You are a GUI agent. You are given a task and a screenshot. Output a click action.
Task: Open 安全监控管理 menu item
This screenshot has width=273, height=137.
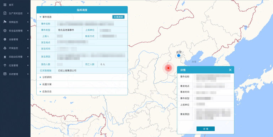[16, 31]
